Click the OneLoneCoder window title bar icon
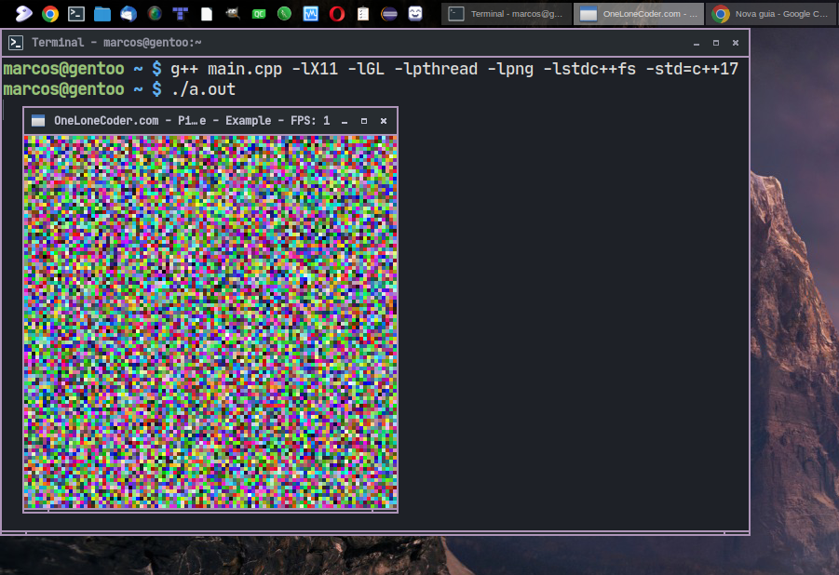Image resolution: width=839 pixels, height=575 pixels. (38, 121)
